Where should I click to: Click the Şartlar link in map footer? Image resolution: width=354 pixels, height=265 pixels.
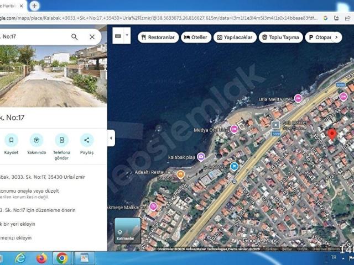point(288,249)
